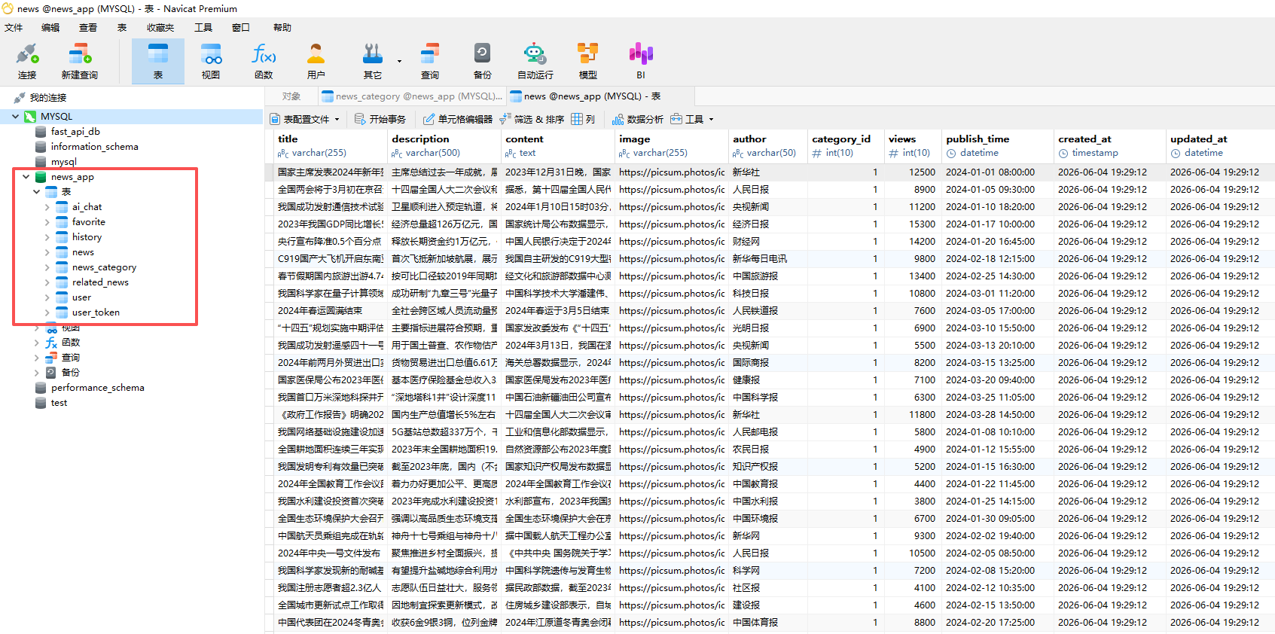1275x634 pixels.
Task: Click author cell 中国旅游报
Action: pos(767,276)
